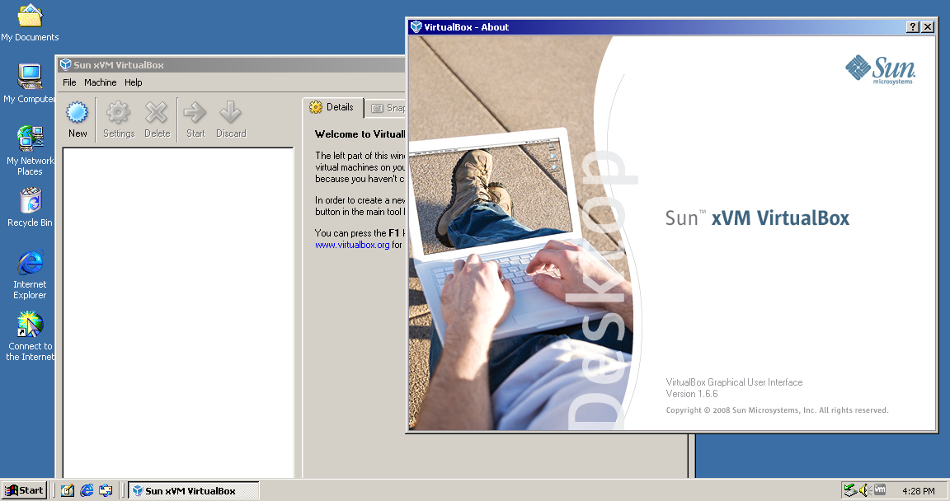This screenshot has height=501, width=950.
Task: Open VM Settings gear icon
Action: (119, 119)
